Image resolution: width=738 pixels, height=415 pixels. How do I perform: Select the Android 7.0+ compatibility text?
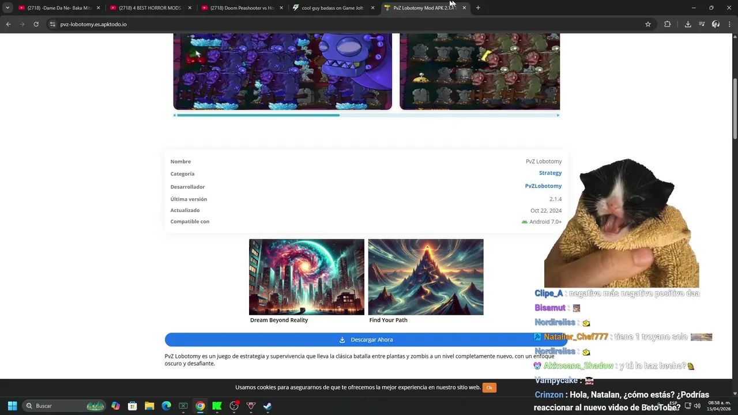point(545,221)
